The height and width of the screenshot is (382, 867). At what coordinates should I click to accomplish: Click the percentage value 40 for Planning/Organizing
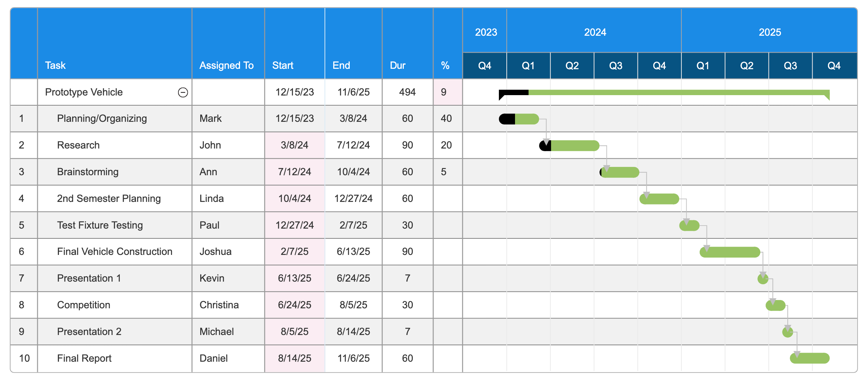(x=446, y=118)
